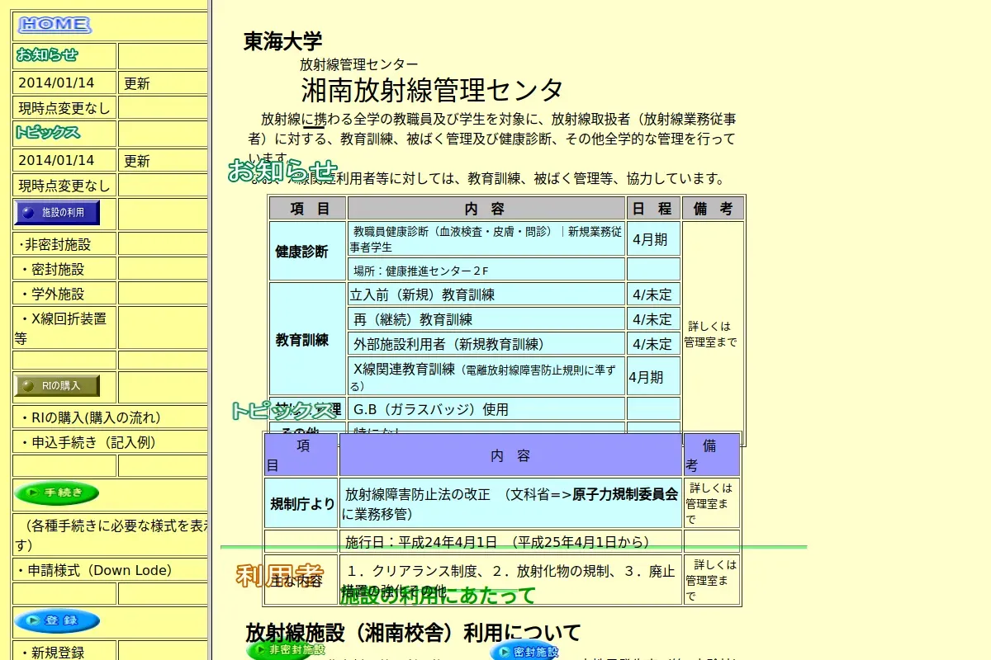Image resolution: width=991 pixels, height=660 pixels.
Task: Open the ・密封施設 sidebar link
Action: coord(53,269)
